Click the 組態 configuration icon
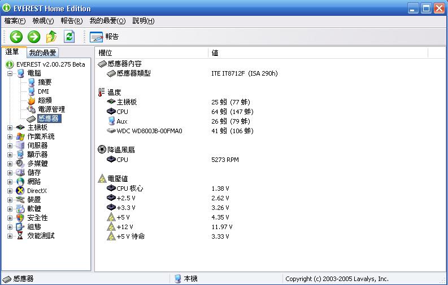Image resolution: width=448 pixels, height=285 pixels. 20,227
